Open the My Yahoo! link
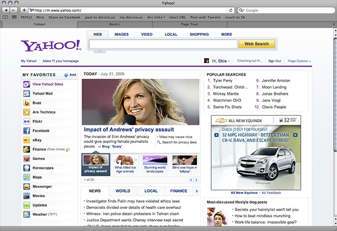 click(x=29, y=61)
